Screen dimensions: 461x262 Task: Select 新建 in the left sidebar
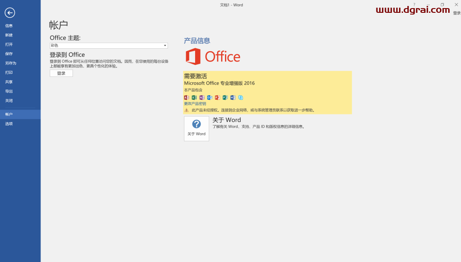pos(9,35)
